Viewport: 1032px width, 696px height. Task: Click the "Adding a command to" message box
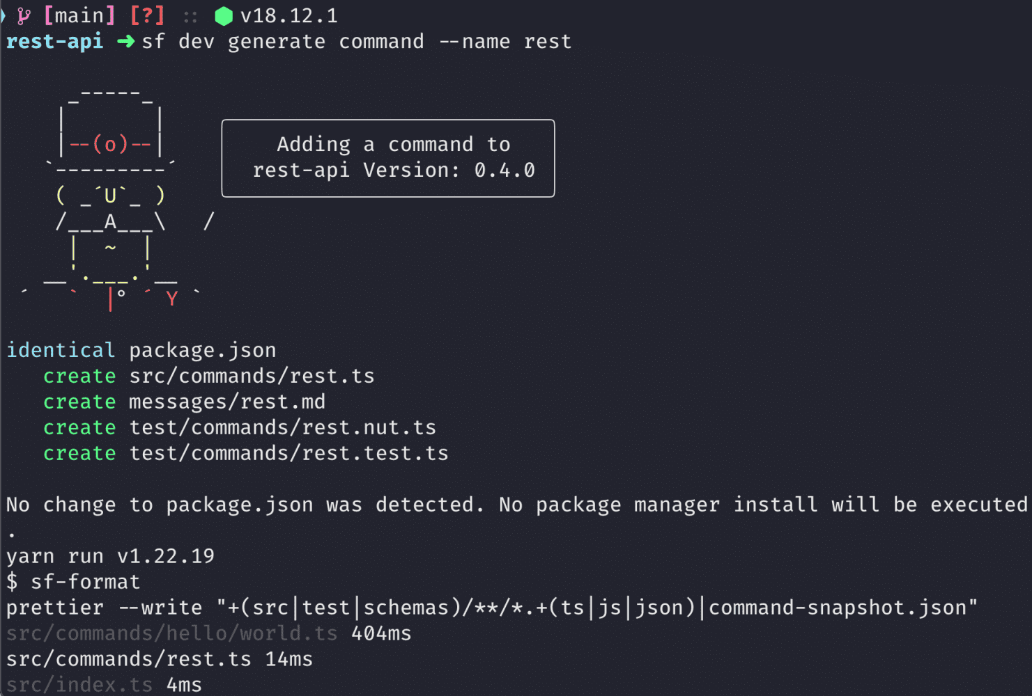[x=388, y=158]
